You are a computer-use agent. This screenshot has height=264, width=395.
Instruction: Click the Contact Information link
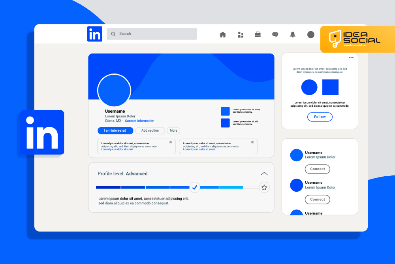[139, 121]
